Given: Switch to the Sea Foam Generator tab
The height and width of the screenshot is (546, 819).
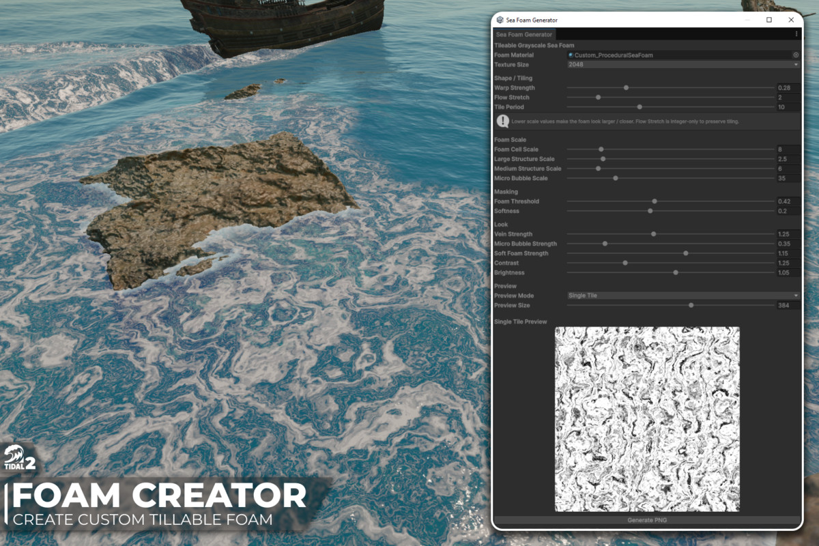Looking at the screenshot, I should tap(524, 34).
